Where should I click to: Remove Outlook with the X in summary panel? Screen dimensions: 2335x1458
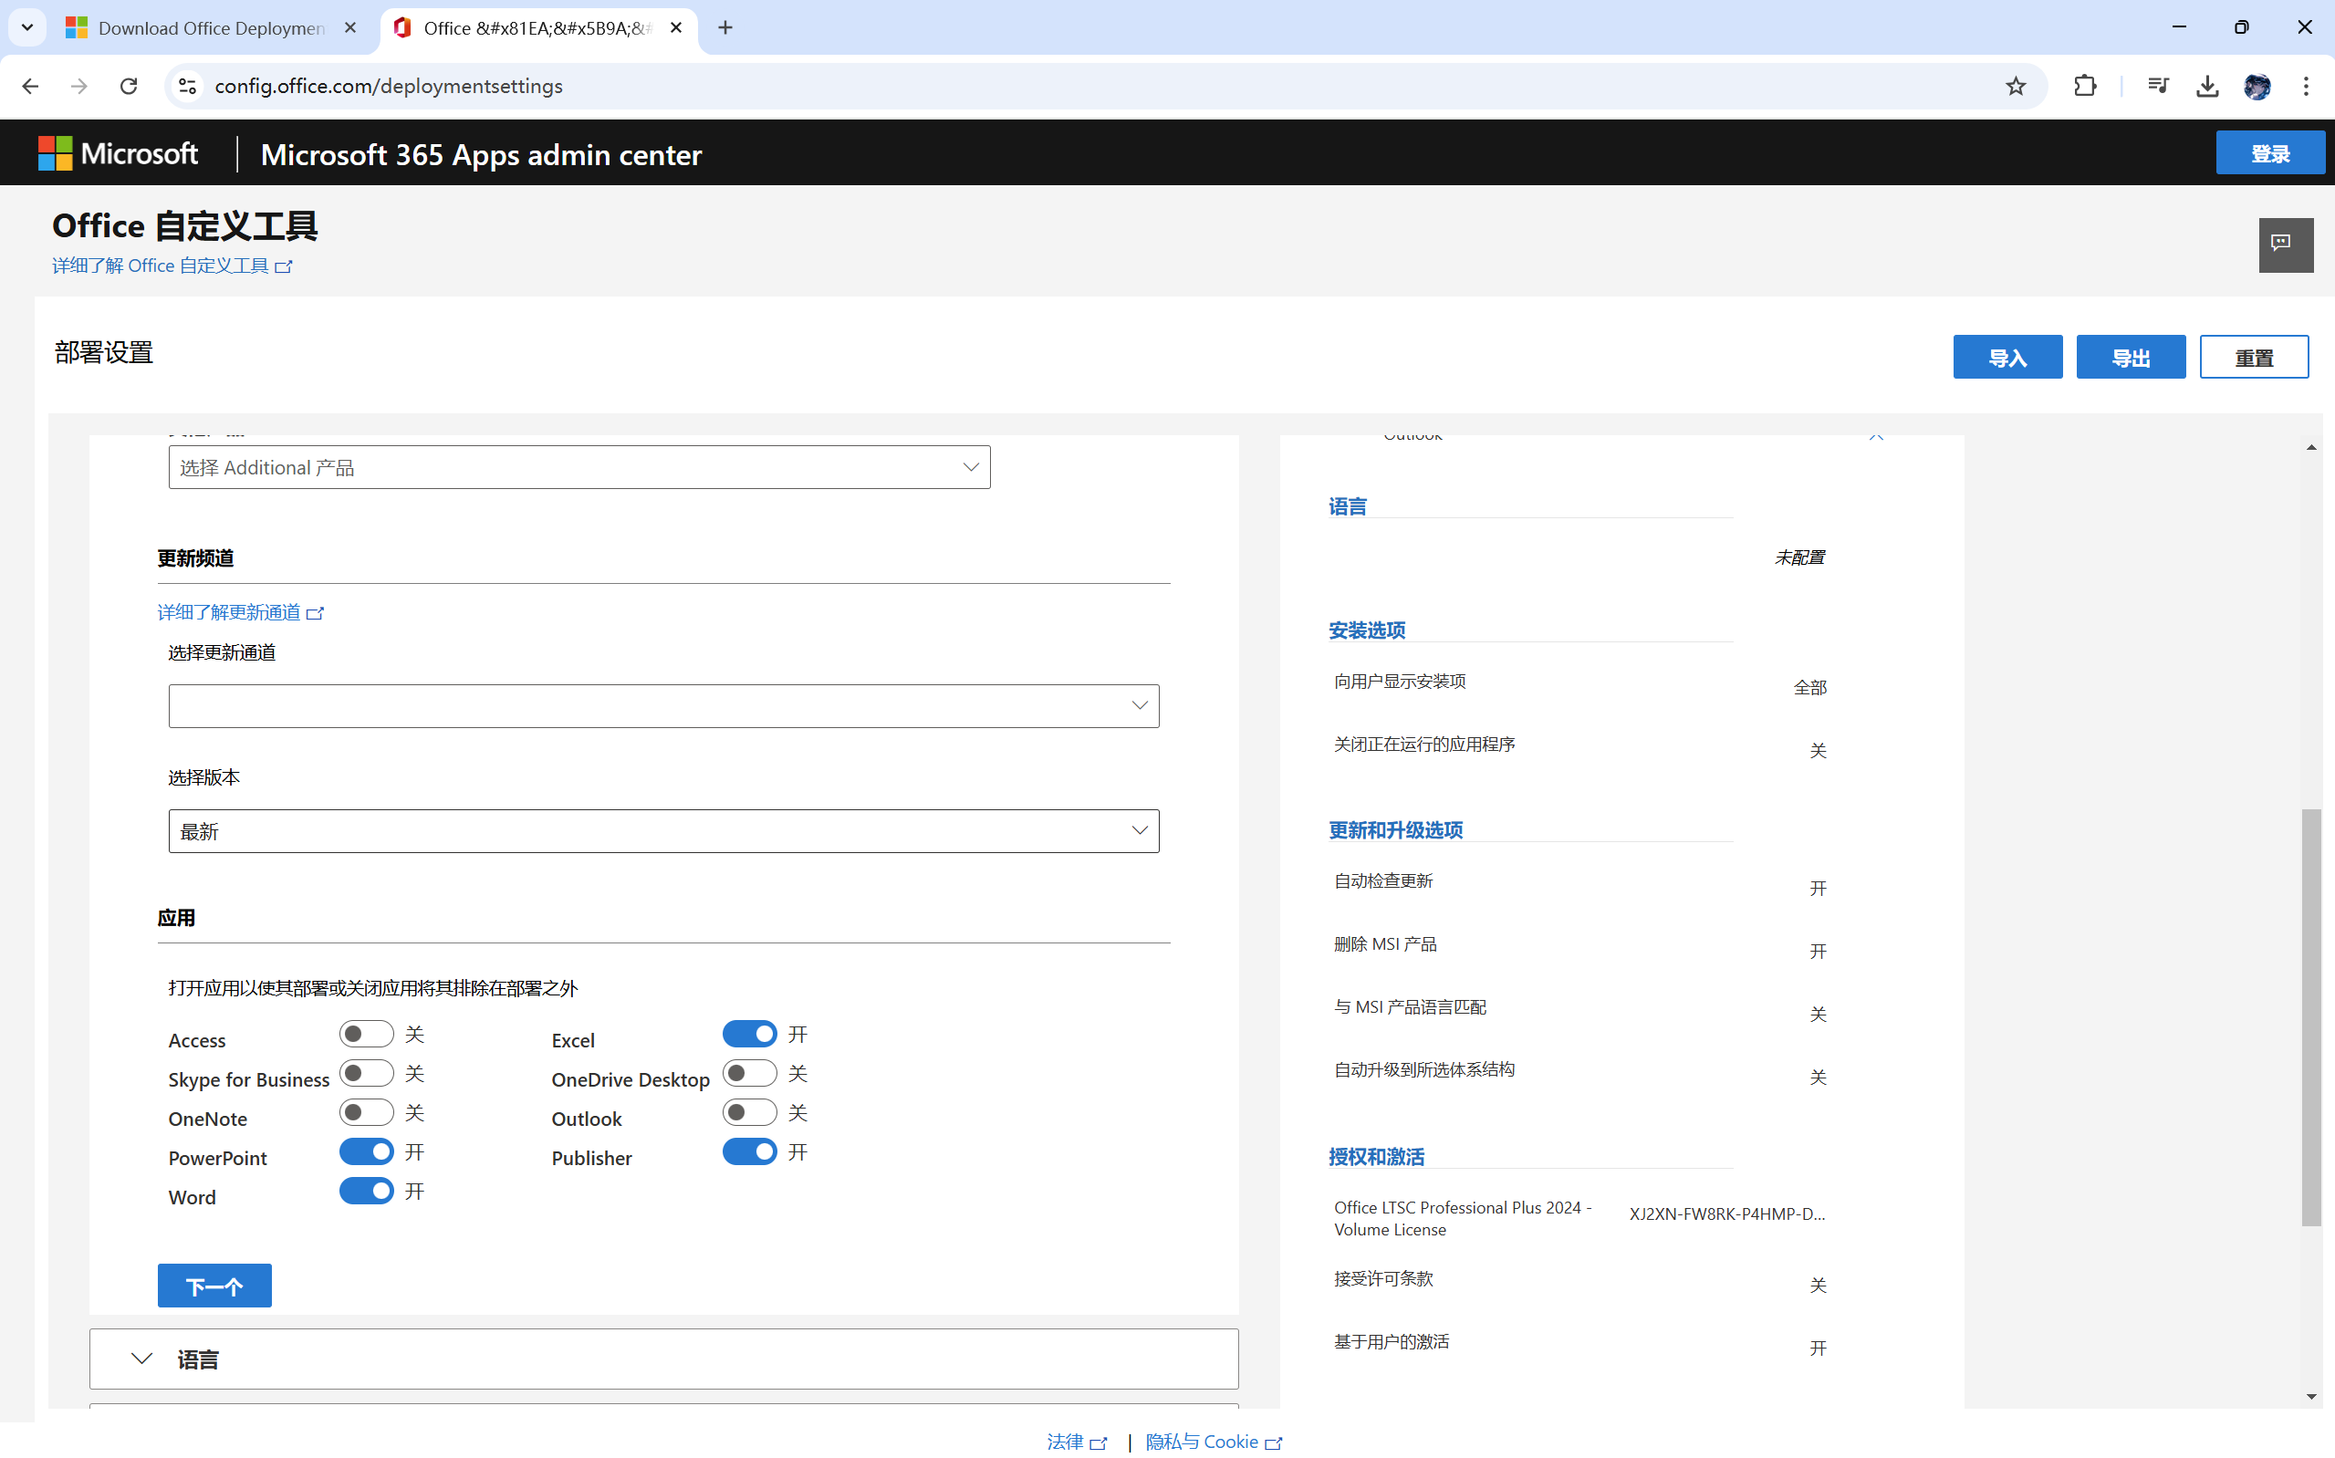point(1875,436)
